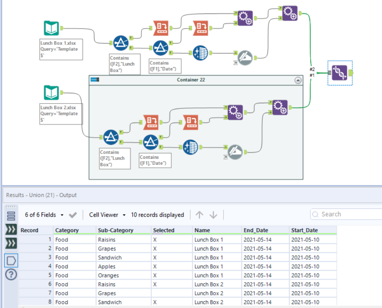Image resolution: width=382 pixels, height=308 pixels.
Task: Click the Lunch Box 2.xlsx Input Data tool
Action: pos(51,92)
